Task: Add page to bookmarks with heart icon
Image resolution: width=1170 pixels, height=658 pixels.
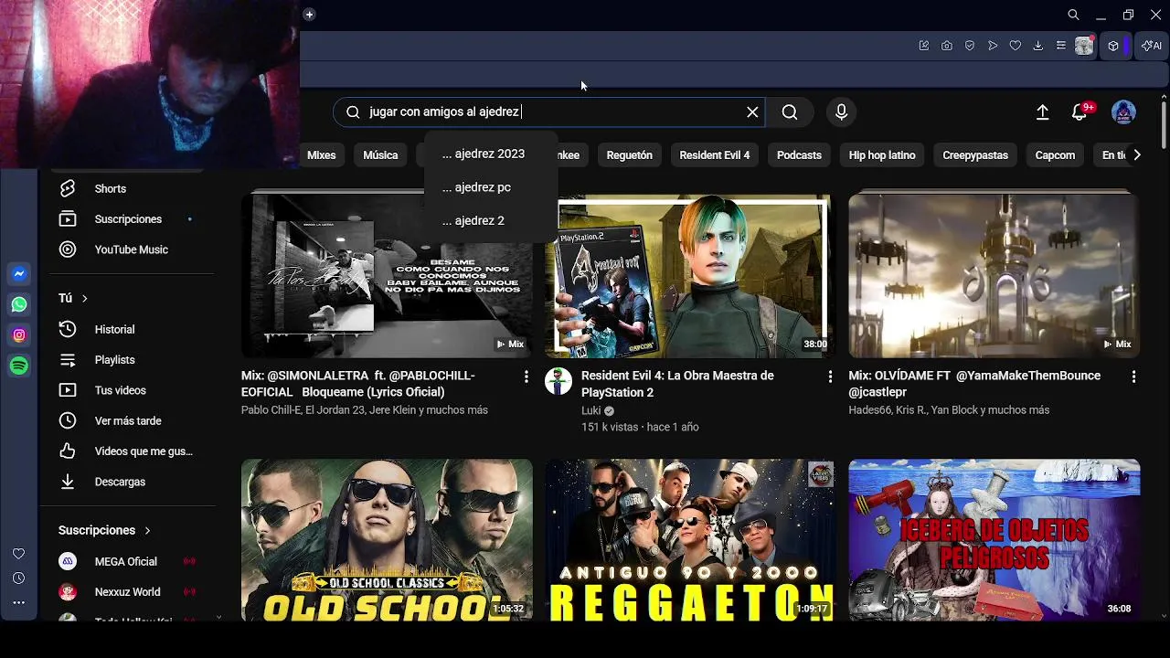Action: coord(1016,46)
